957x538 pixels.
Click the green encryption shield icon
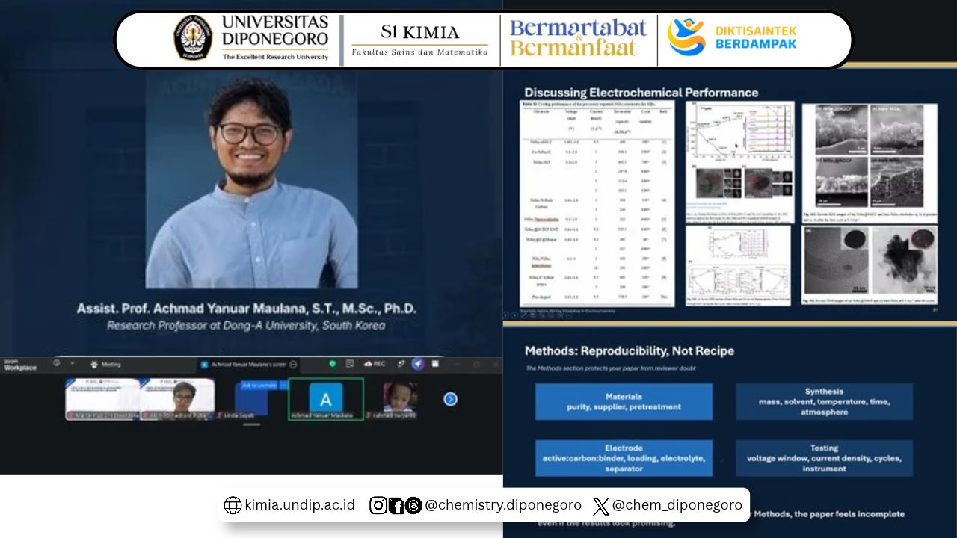tap(333, 364)
